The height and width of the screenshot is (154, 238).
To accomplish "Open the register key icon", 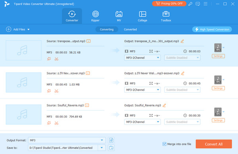I will click(x=190, y=4).
